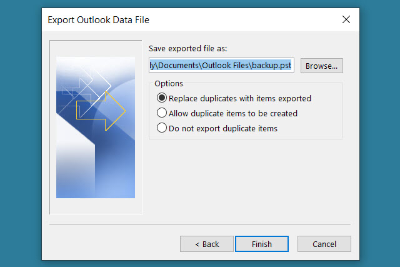Image resolution: width=400 pixels, height=267 pixels.
Task: Click the "Save exported file as:" label
Action: tap(187, 49)
